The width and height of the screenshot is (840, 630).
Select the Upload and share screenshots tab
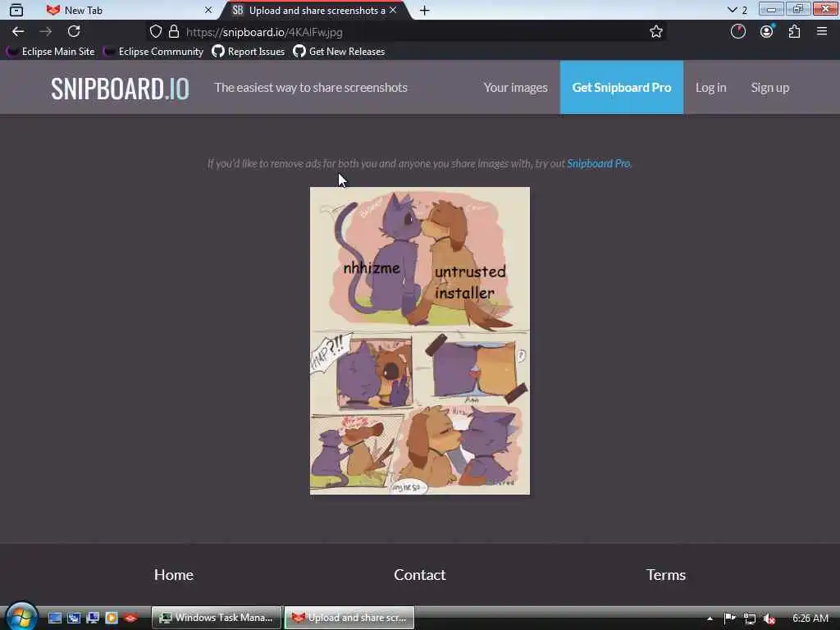pos(316,10)
